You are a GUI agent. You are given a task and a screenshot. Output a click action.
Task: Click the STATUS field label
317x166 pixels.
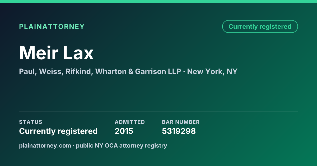[31, 122]
